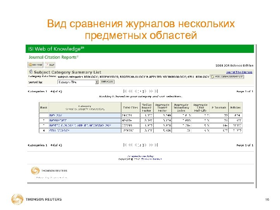The width and height of the screenshot is (280, 210).
Task: Go to last page above the table
Action: pos(156,91)
